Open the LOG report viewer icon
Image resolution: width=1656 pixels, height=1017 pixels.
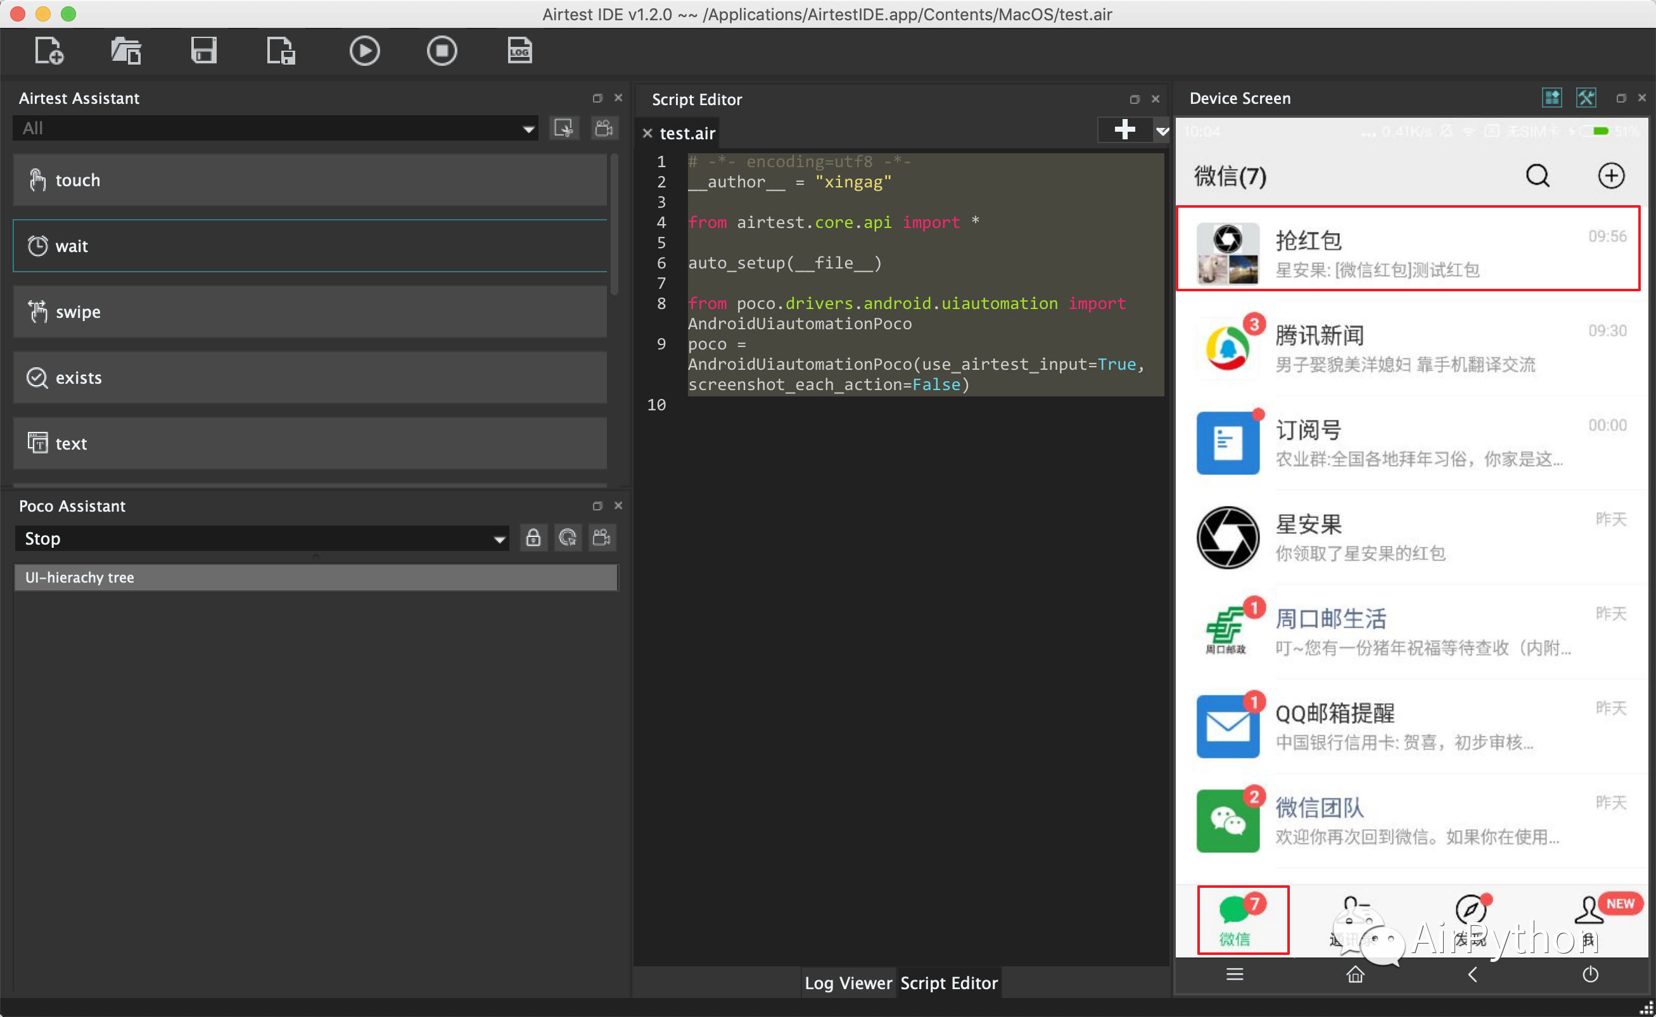[519, 51]
